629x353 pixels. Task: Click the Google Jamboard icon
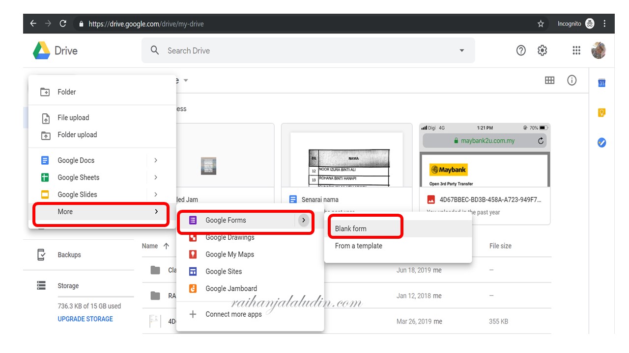193,289
